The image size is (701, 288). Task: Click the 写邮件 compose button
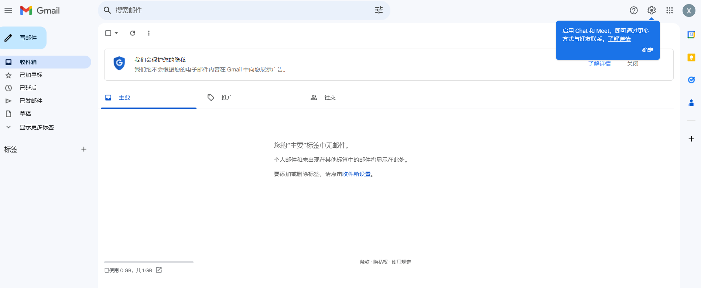(x=23, y=38)
